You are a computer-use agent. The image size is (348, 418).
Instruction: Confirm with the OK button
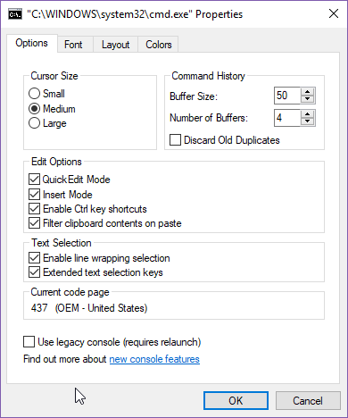tap(236, 401)
